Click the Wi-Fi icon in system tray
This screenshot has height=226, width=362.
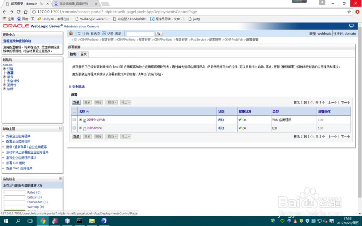(282, 221)
